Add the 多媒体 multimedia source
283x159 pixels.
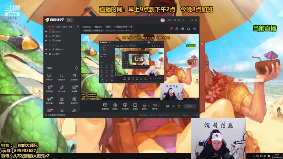(135, 106)
